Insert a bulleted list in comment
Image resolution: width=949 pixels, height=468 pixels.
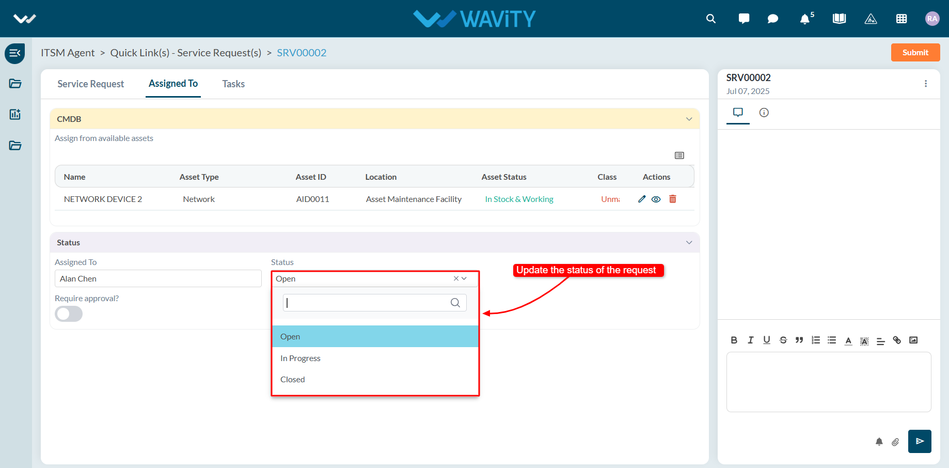click(832, 340)
